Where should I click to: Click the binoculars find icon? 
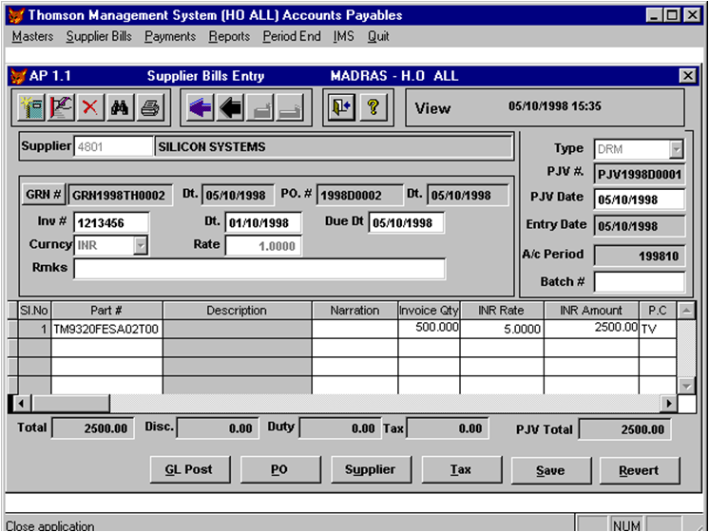point(120,108)
